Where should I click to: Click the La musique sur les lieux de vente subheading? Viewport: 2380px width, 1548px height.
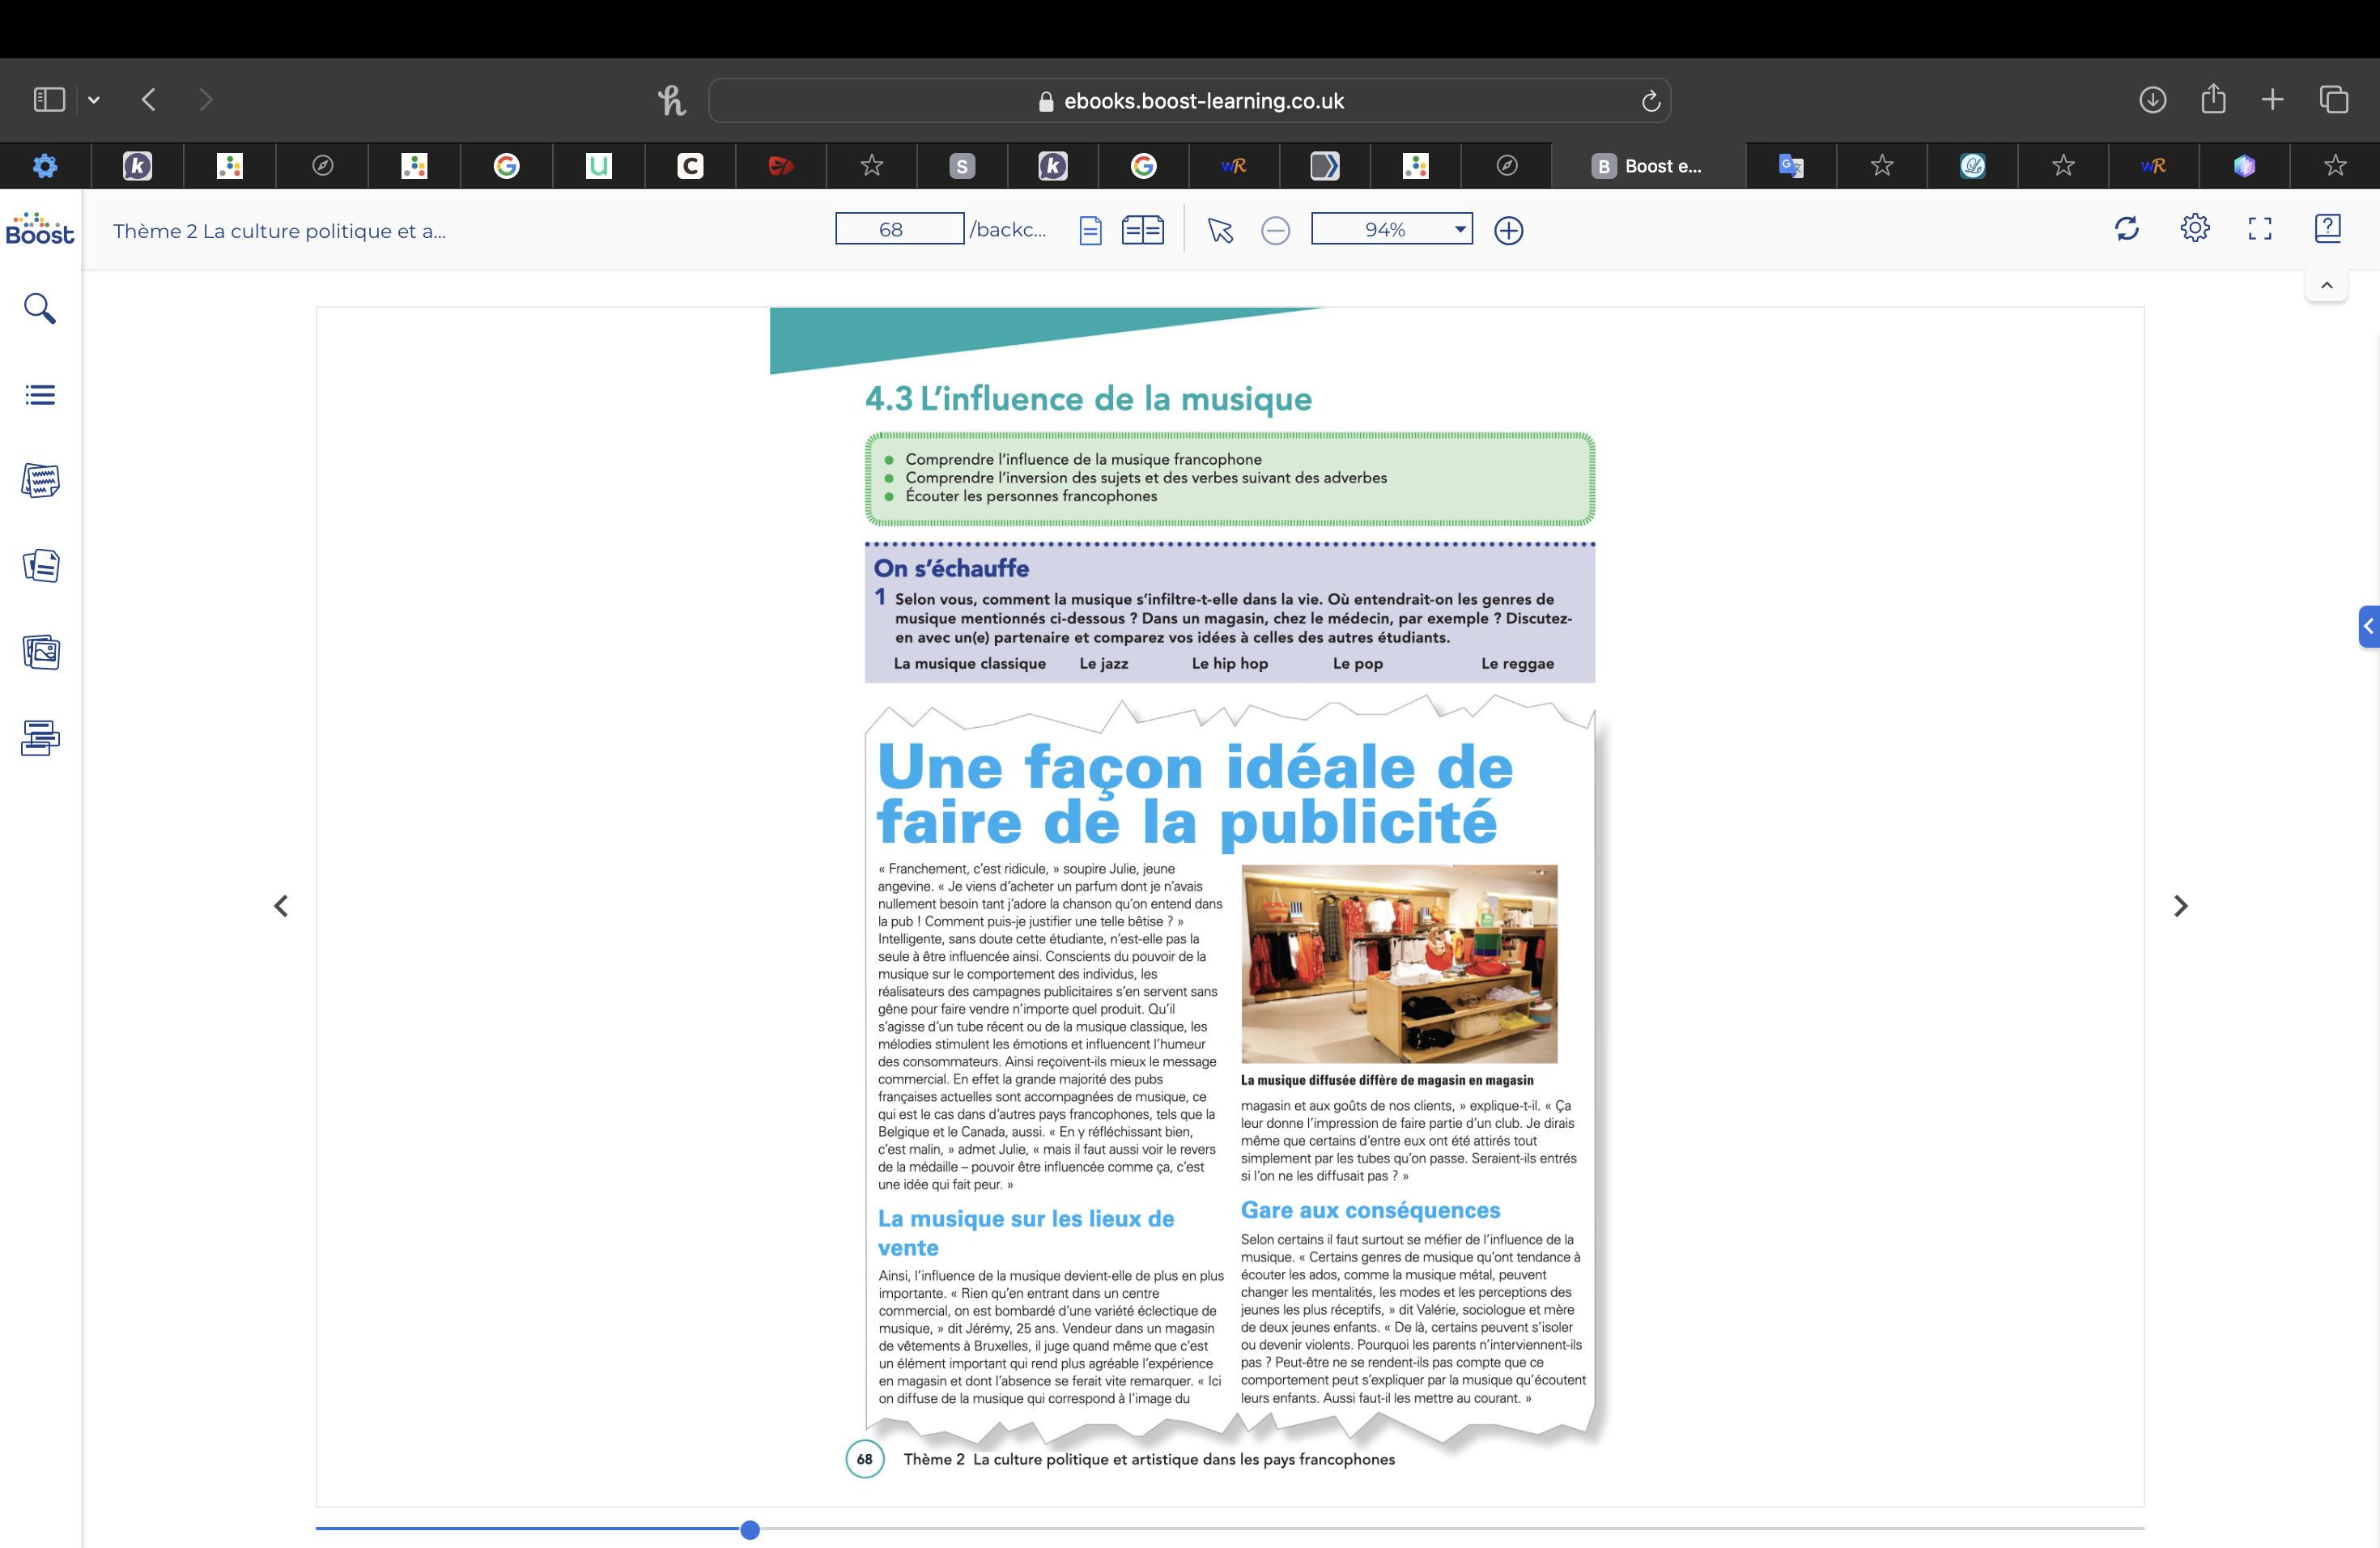point(1026,1233)
